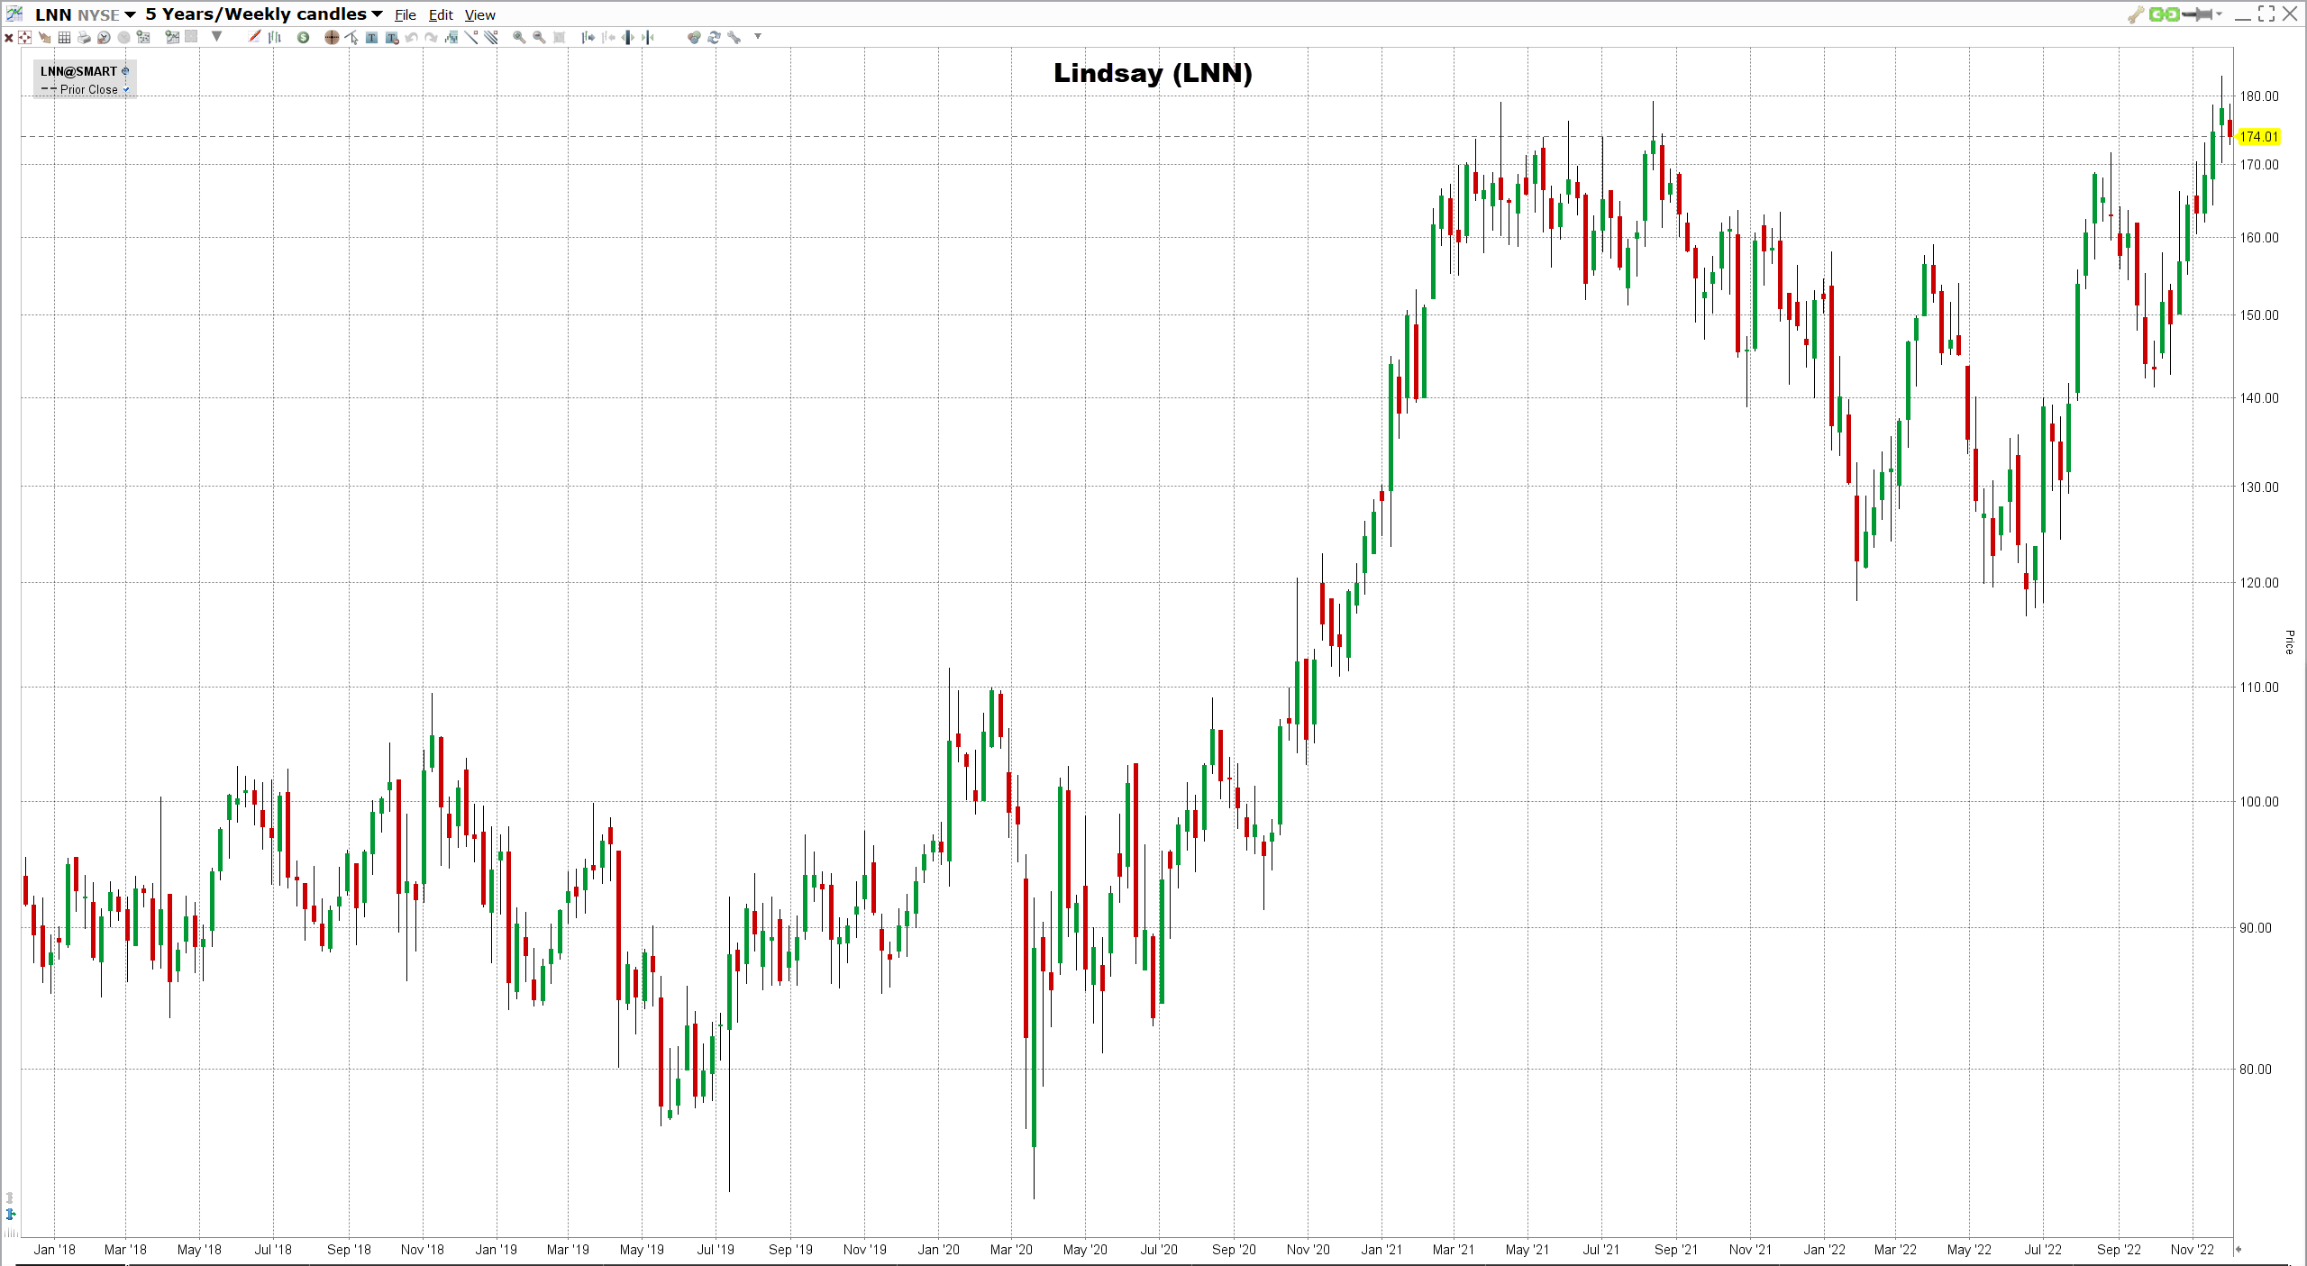Select the pointer with line tool
The height and width of the screenshot is (1266, 2307).
pyautogui.click(x=351, y=37)
